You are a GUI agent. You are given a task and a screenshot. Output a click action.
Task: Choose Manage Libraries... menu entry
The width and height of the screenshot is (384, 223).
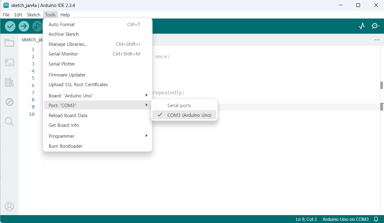[x=98, y=44]
